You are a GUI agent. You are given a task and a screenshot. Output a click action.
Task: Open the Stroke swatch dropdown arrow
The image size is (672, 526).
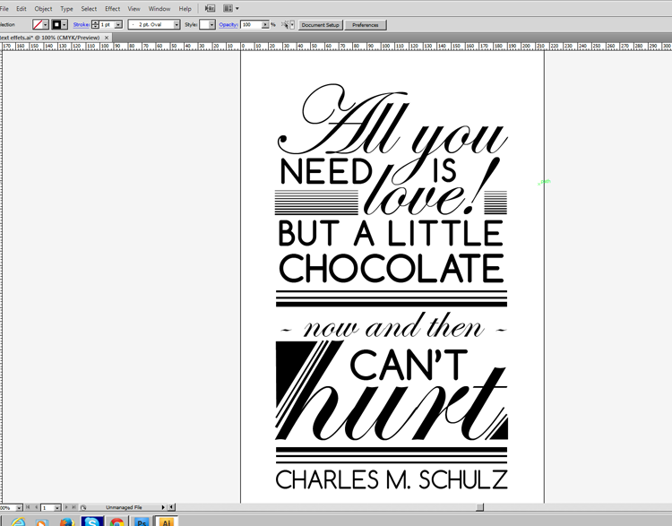pos(65,25)
